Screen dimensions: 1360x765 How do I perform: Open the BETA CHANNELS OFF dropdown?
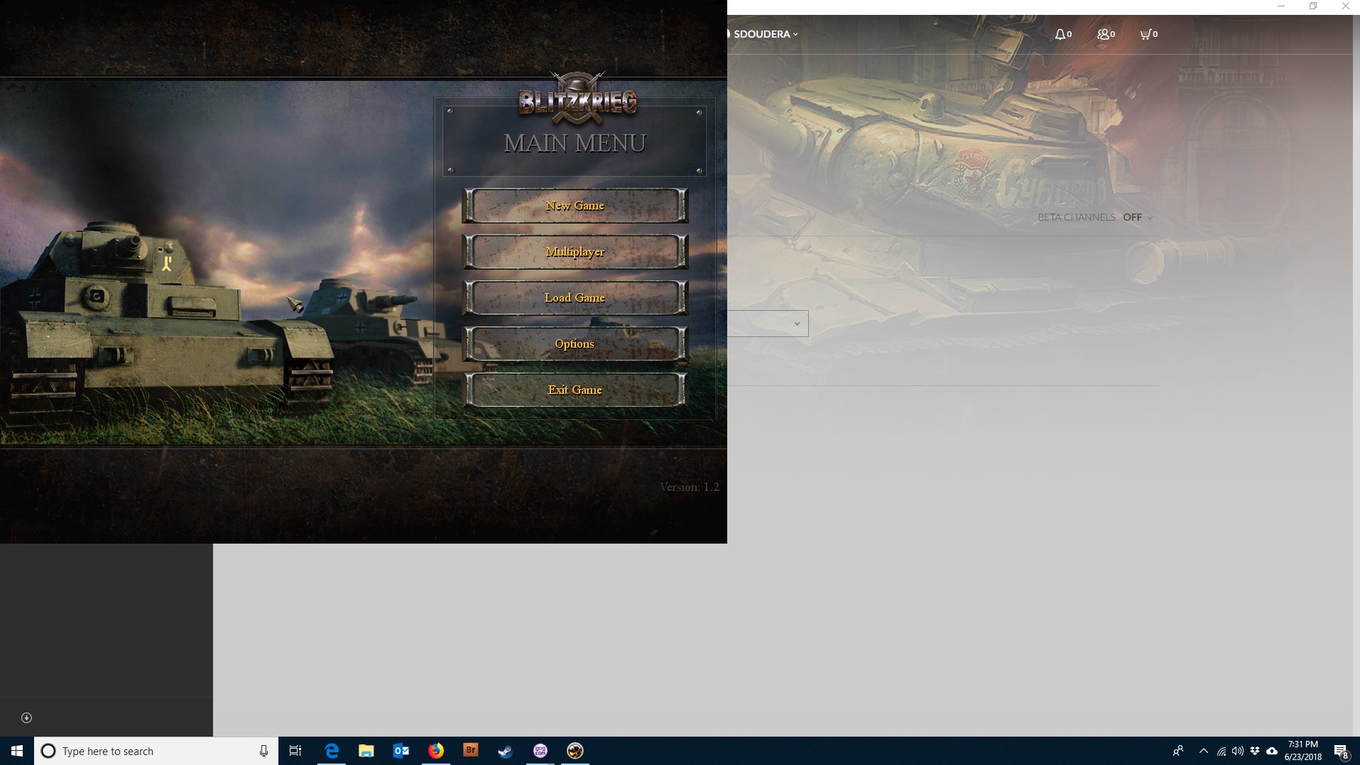tap(1137, 217)
